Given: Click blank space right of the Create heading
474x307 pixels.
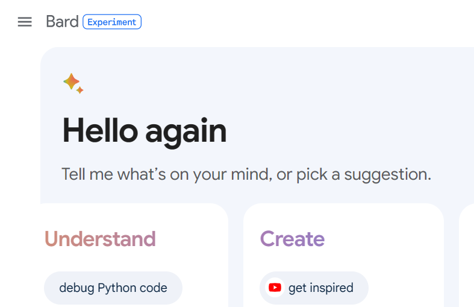Looking at the screenshot, I should click(x=381, y=239).
